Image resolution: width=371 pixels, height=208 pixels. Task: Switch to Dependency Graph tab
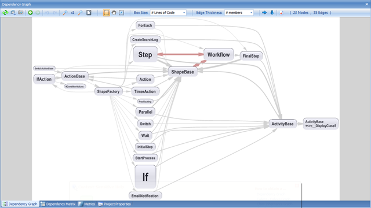pyautogui.click(x=20, y=204)
